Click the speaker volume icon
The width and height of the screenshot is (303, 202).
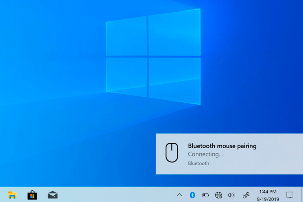pos(231,195)
